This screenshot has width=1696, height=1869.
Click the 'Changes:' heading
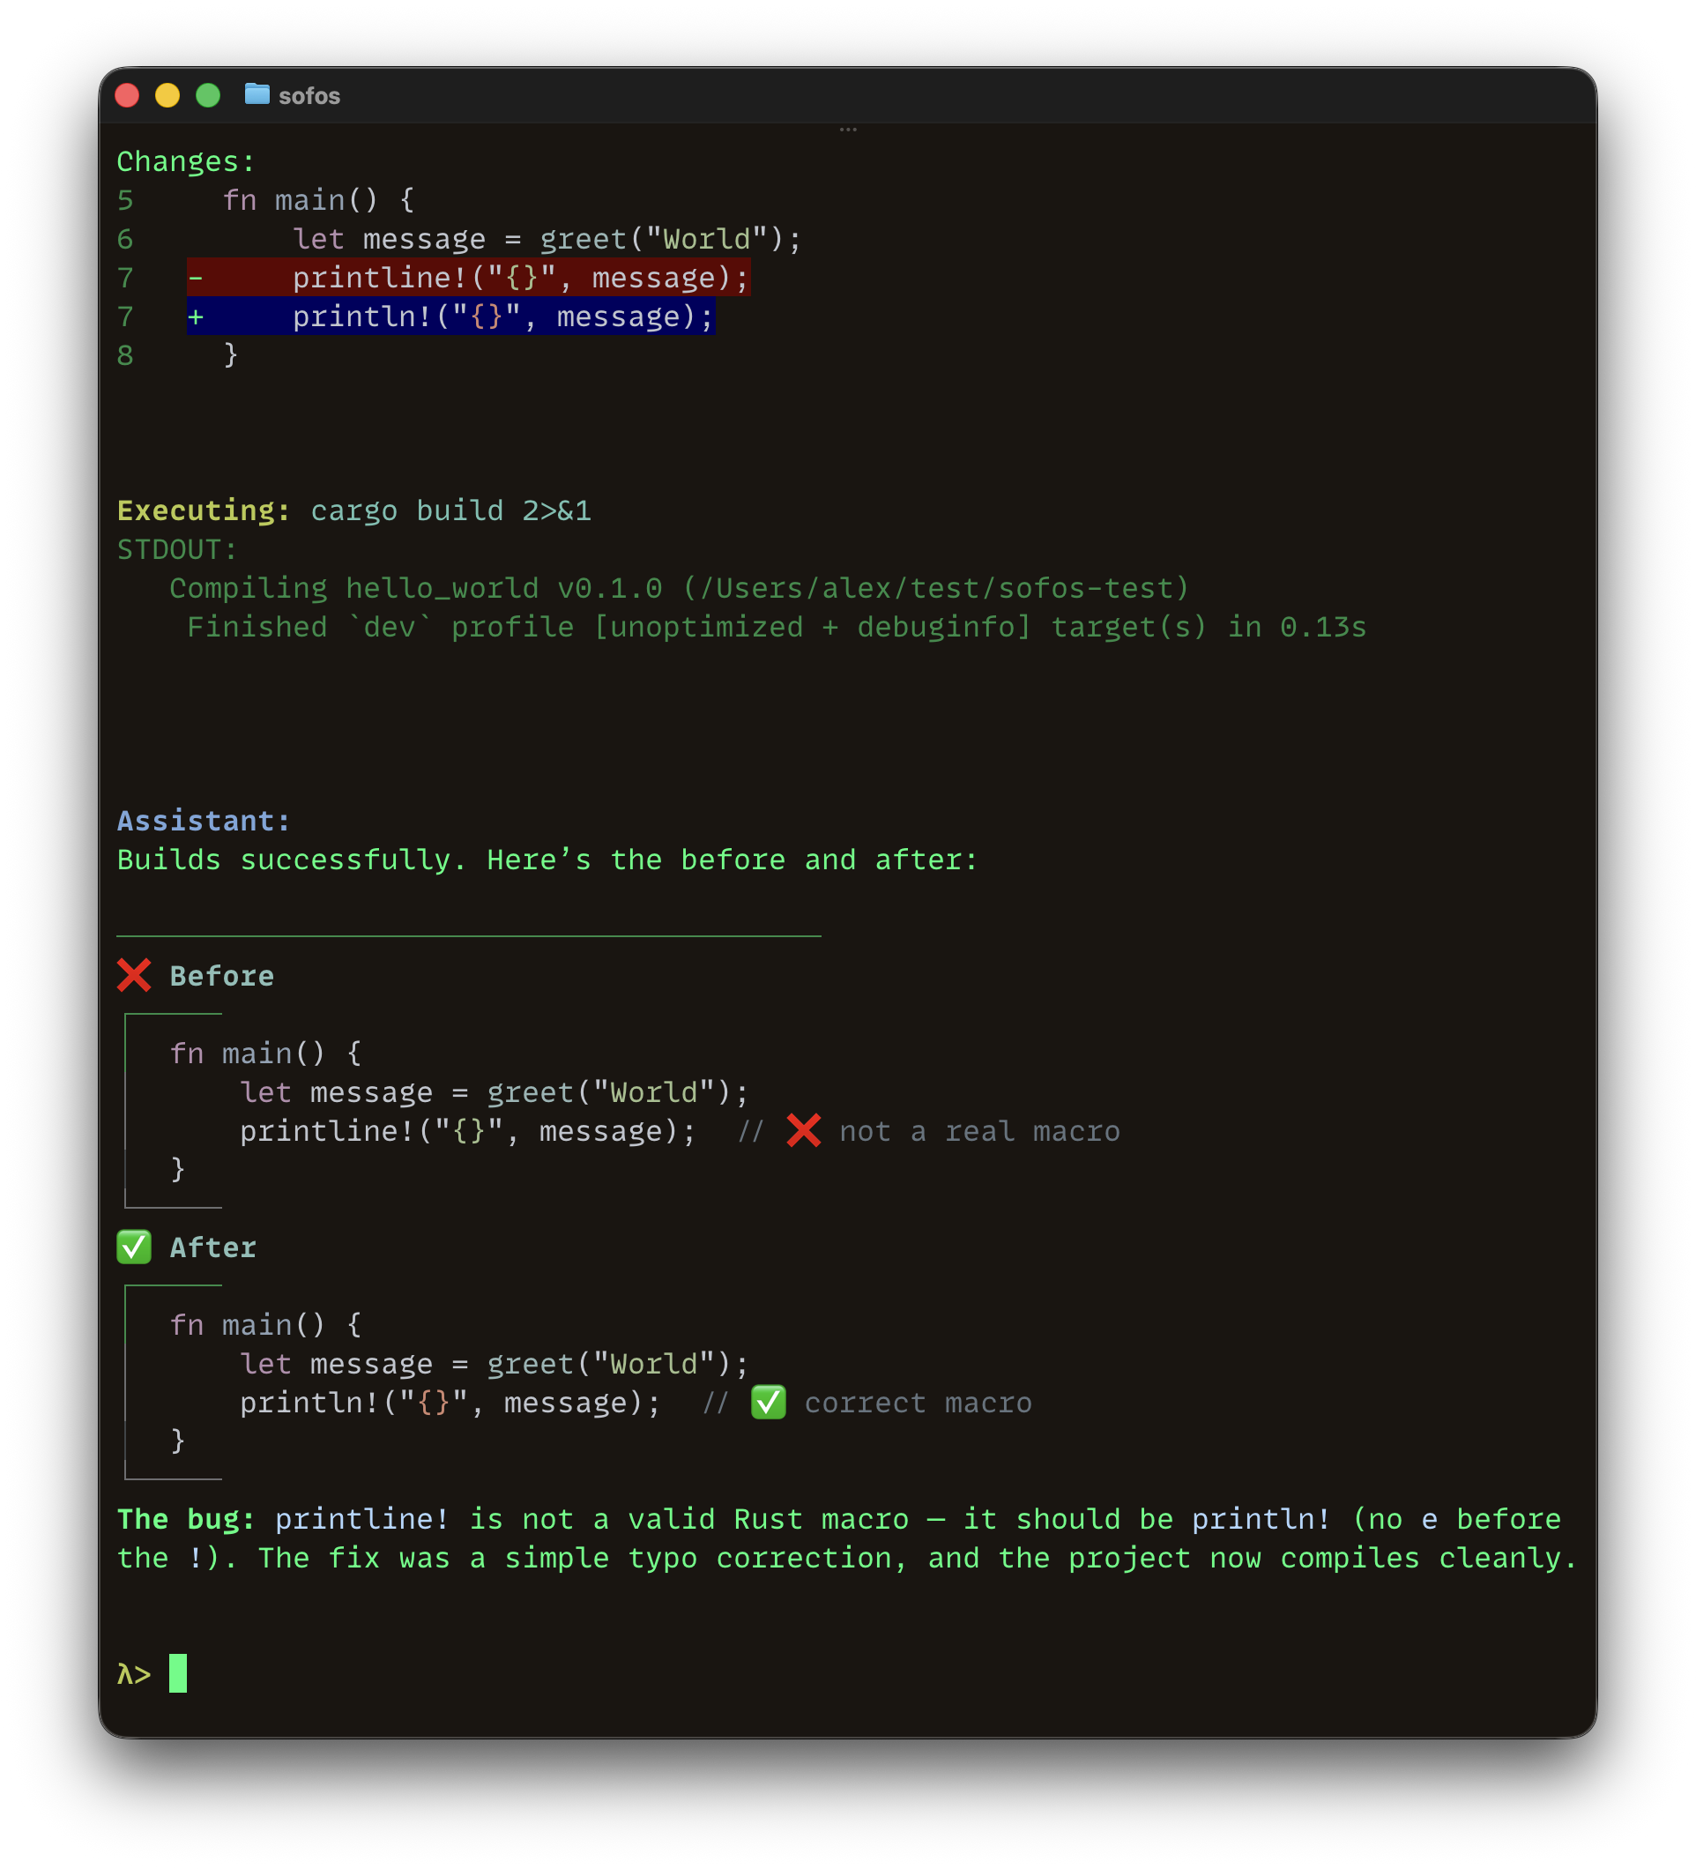[185, 161]
